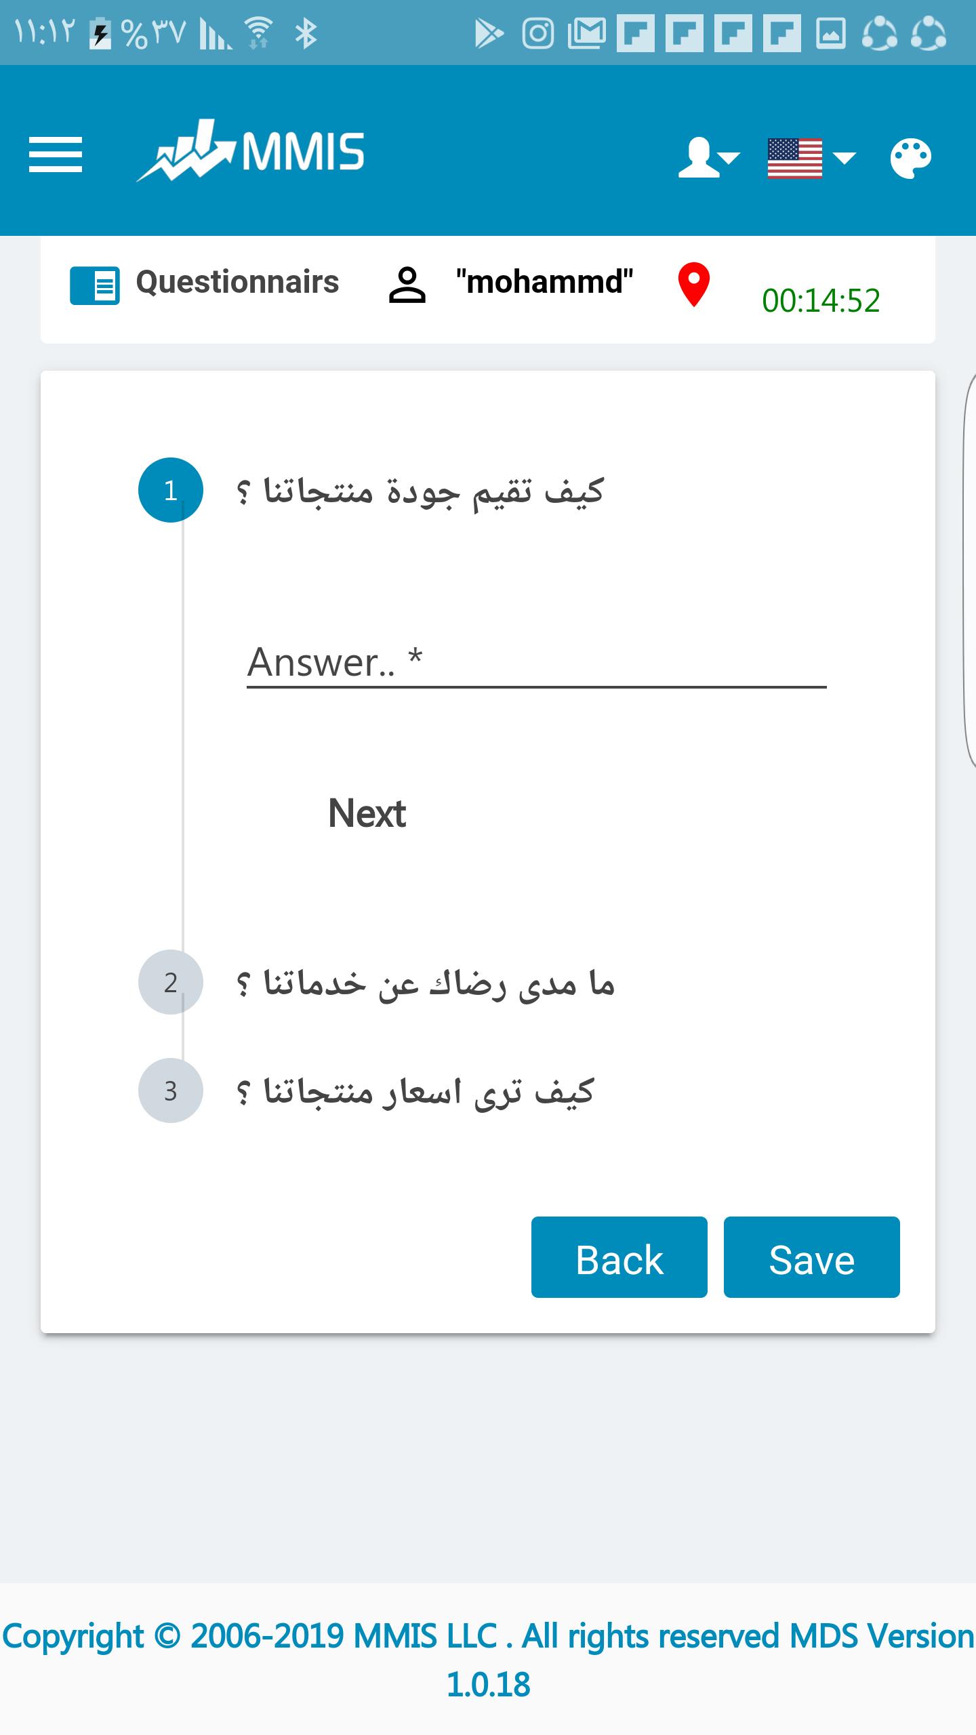Tap the green 00:14:52 timer
The height and width of the screenshot is (1735, 976).
point(821,300)
